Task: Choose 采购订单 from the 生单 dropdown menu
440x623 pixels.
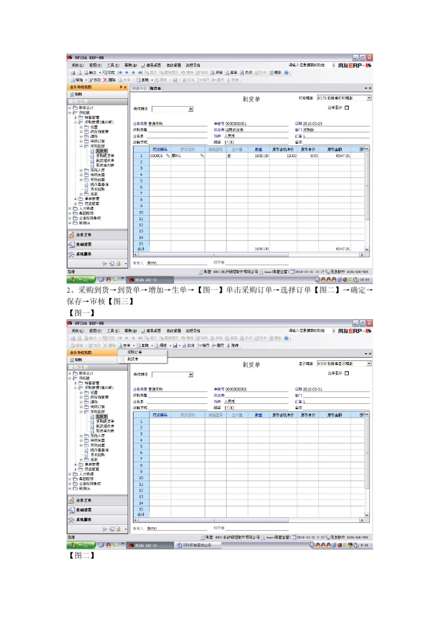Action: (134, 352)
